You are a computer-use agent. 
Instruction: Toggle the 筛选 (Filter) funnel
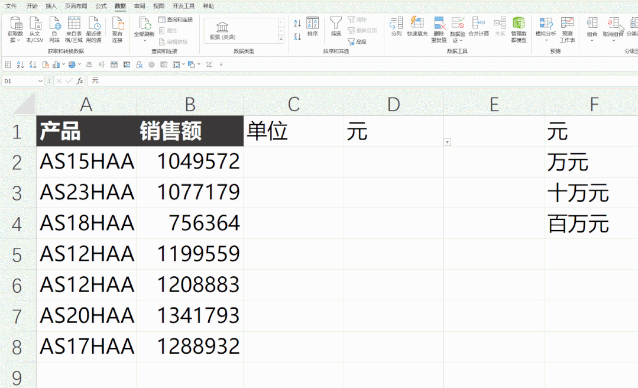pos(336,27)
